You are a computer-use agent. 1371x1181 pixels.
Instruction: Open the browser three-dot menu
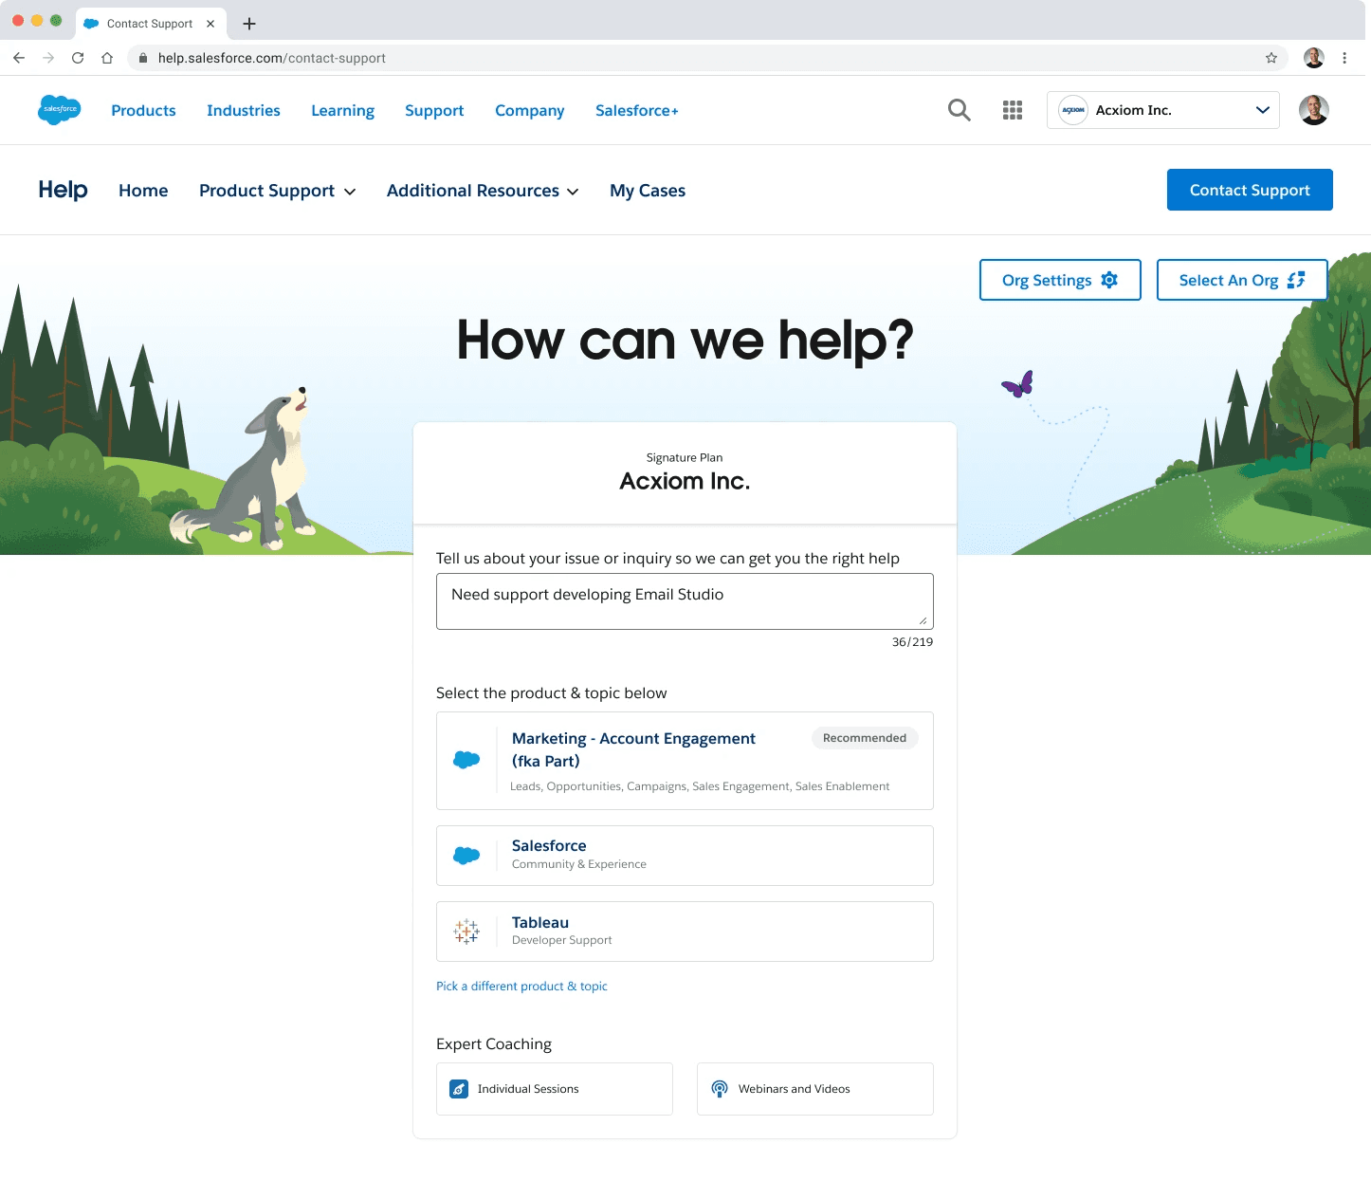click(x=1344, y=58)
